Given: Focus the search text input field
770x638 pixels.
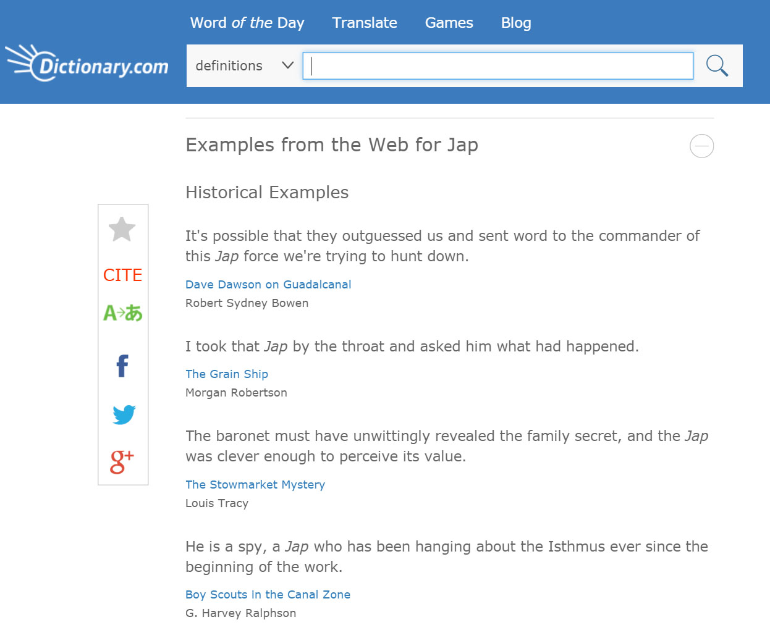Looking at the screenshot, I should (x=498, y=65).
